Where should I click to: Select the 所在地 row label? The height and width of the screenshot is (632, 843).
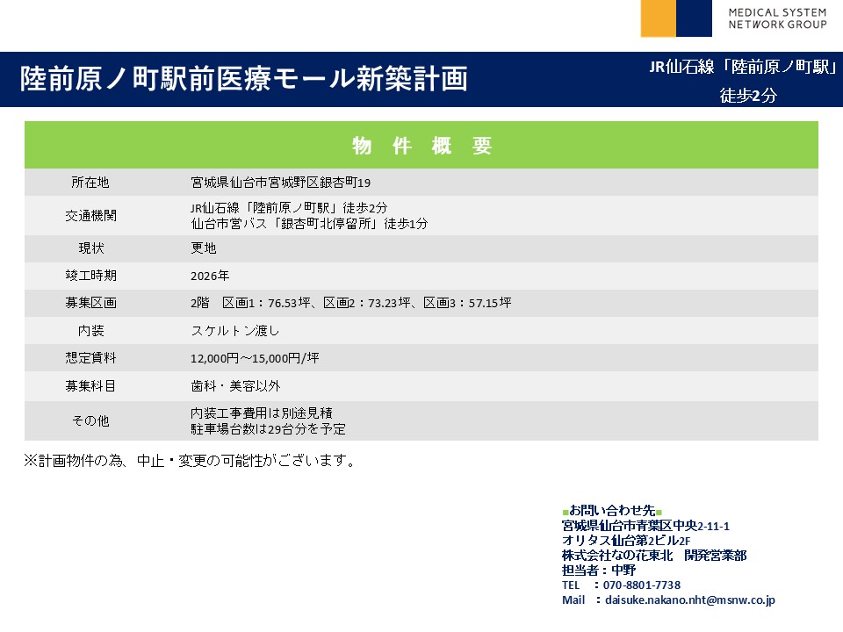point(90,183)
